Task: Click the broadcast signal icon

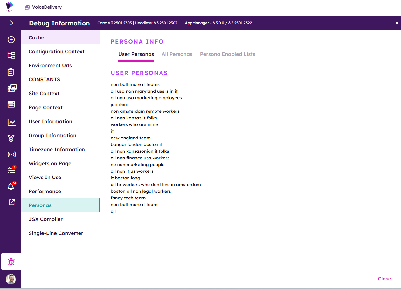Action: (x=11, y=155)
